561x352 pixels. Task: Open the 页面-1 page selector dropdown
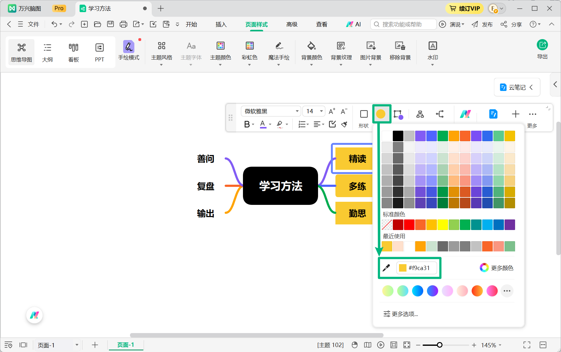(58, 345)
